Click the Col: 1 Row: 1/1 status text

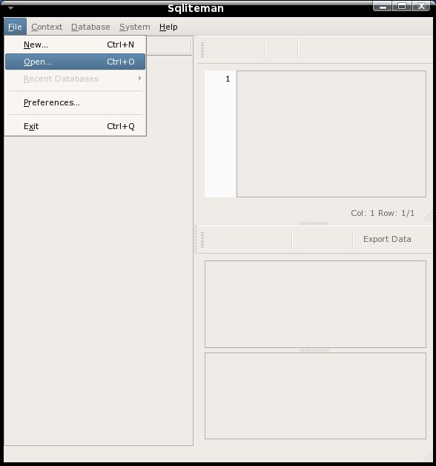pos(383,213)
